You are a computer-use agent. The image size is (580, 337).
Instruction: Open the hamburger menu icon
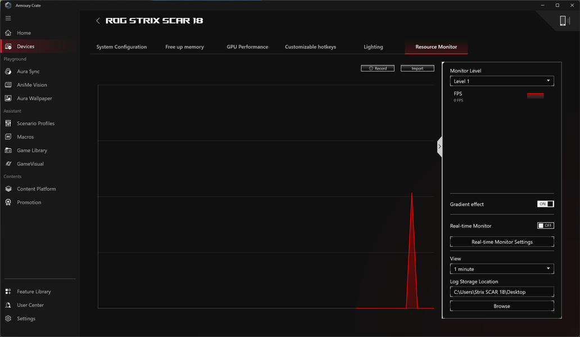pos(8,18)
